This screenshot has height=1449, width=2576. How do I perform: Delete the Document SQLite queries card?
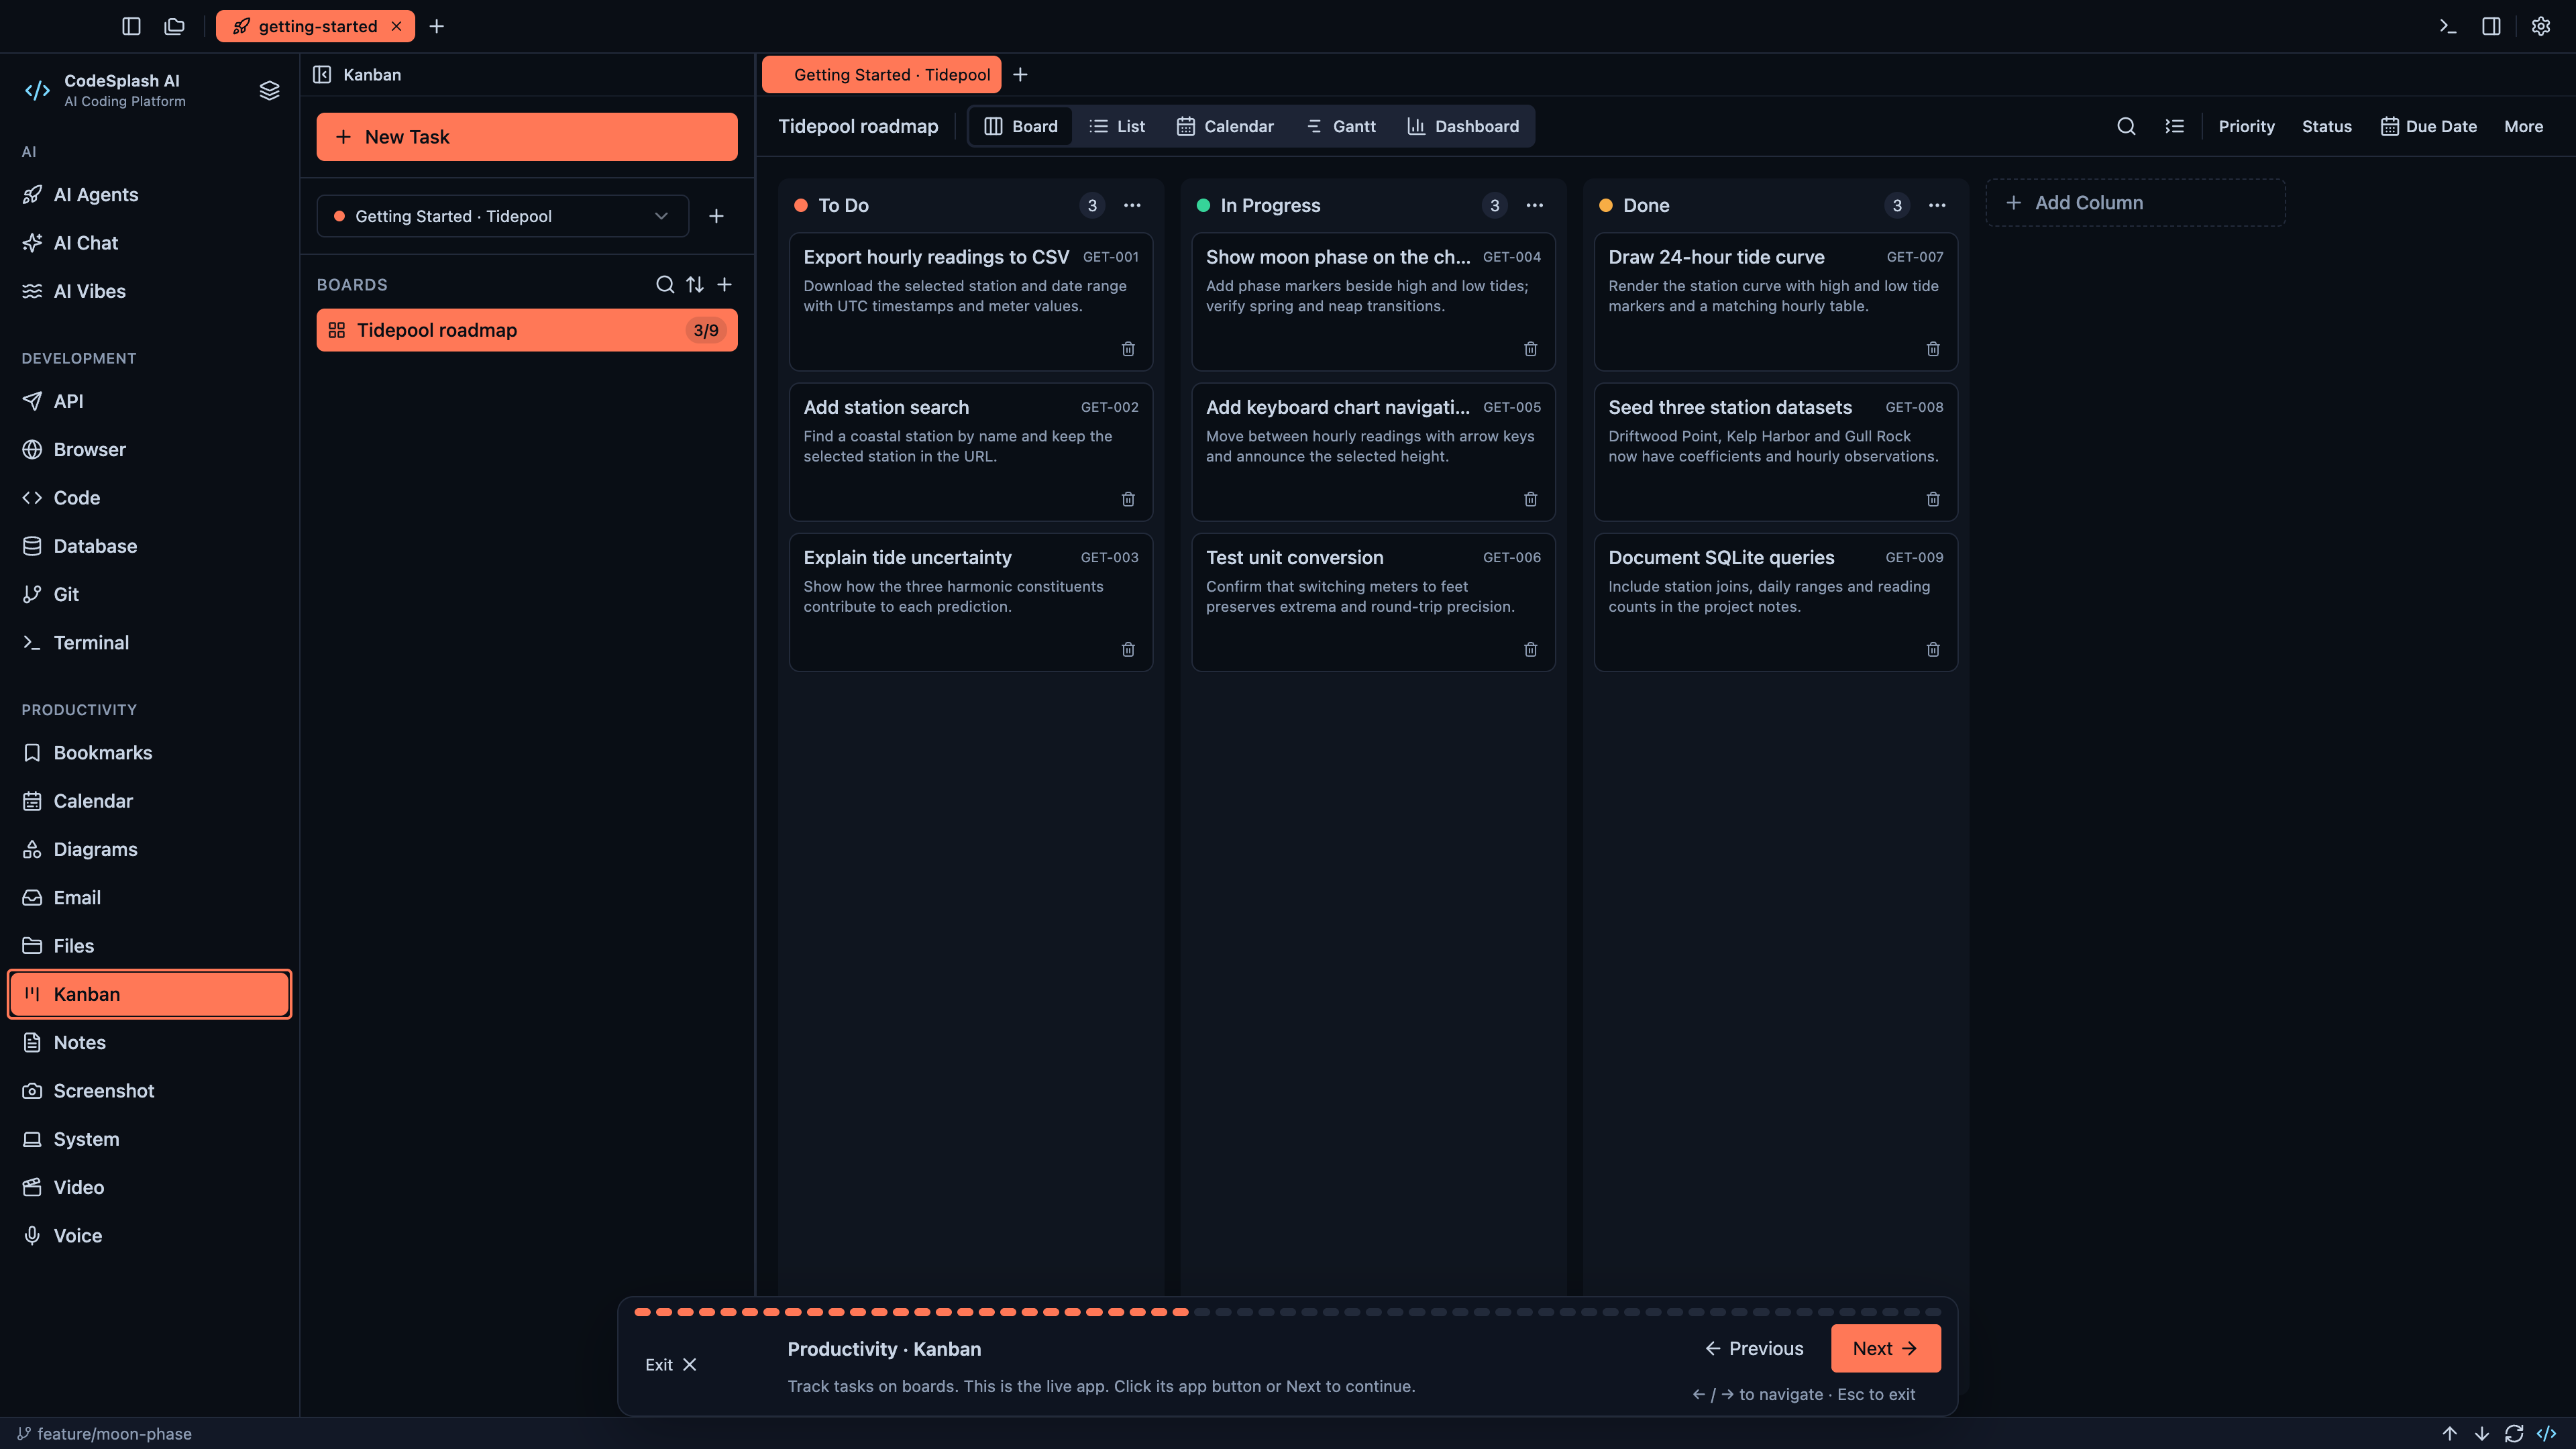pos(1933,650)
